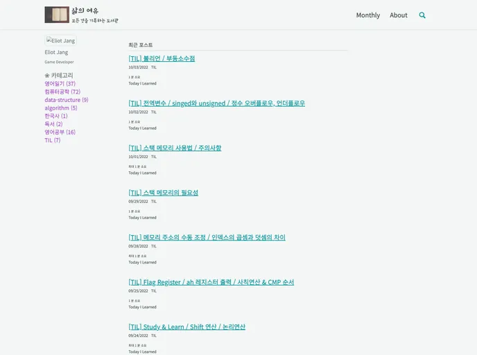
Task: Open the 한국사 (1) category
Action: pyautogui.click(x=55, y=116)
